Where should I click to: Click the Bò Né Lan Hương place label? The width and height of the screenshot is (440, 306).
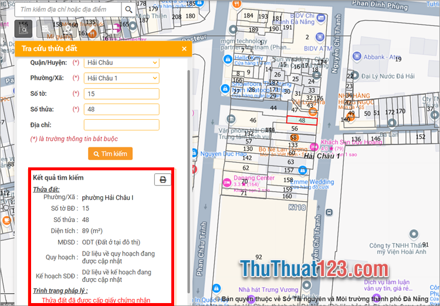[283, 149]
